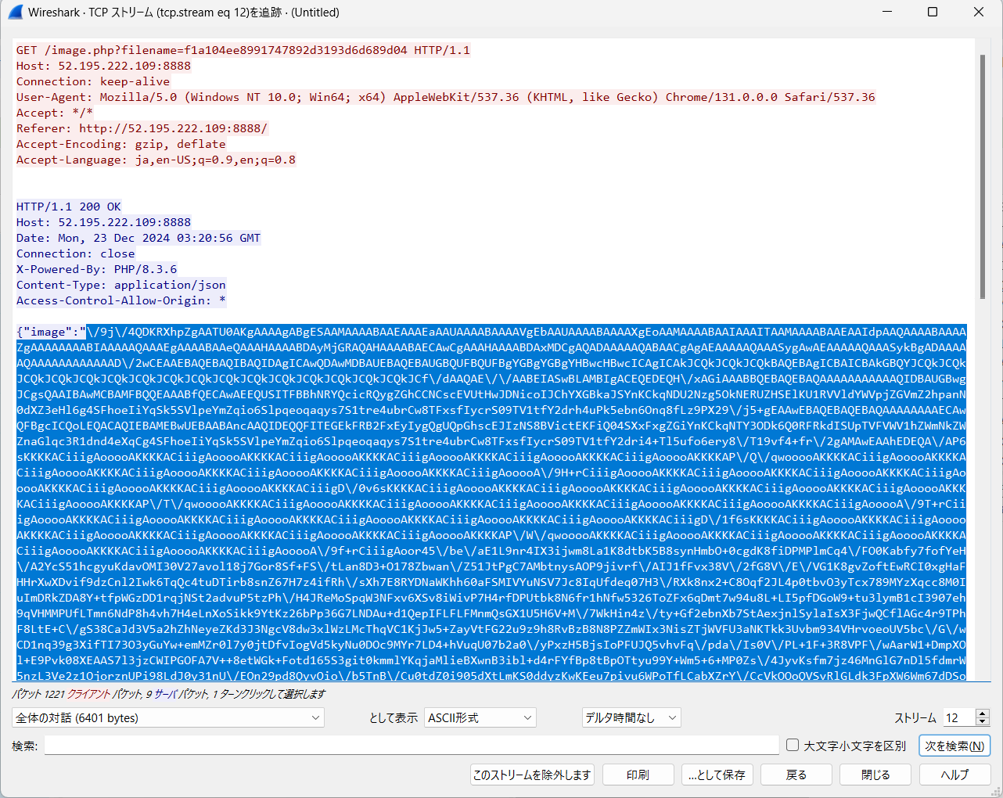Click the ストリーム number field showing 12
Image resolution: width=1003 pixels, height=798 pixels.
point(959,717)
